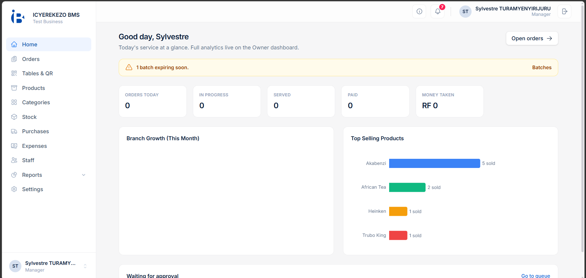Open the Staff page label
The width and height of the screenshot is (586, 278).
[x=28, y=160]
